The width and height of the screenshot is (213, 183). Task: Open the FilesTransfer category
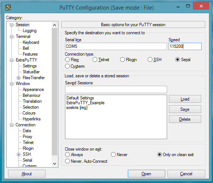click(x=34, y=78)
